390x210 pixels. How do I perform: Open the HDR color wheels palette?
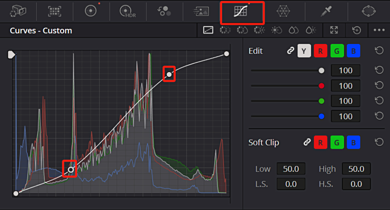point(128,11)
